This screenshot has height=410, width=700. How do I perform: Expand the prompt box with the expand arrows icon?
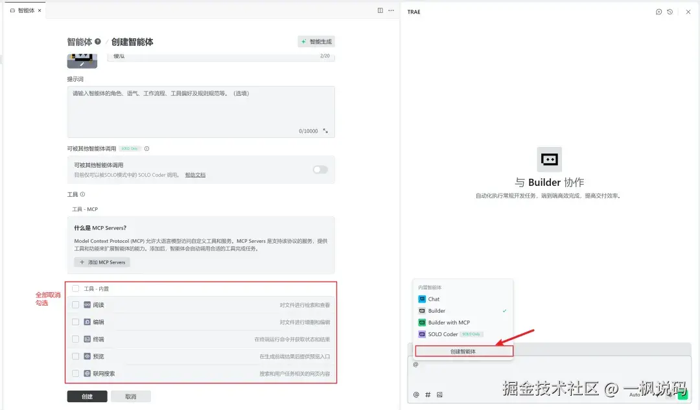point(325,131)
